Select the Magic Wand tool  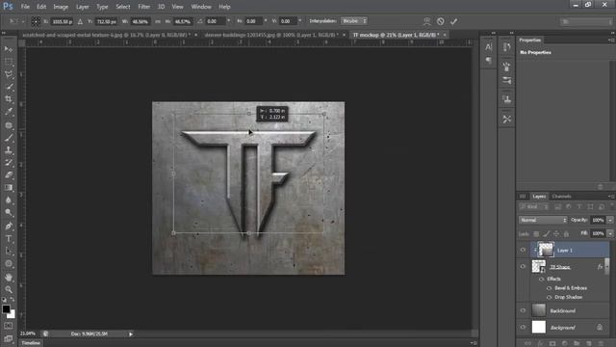(9, 87)
